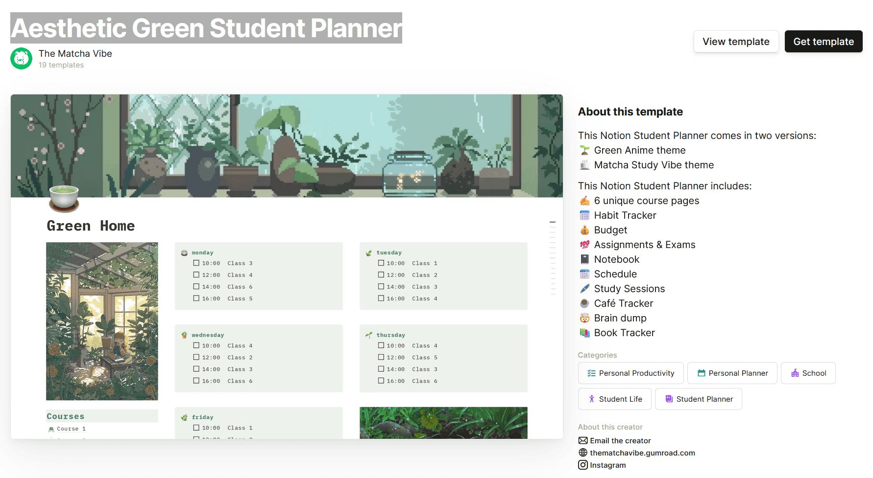Check Monday 16:00 Class 5 checkbox
Viewport: 873px width, 478px height.
(196, 298)
